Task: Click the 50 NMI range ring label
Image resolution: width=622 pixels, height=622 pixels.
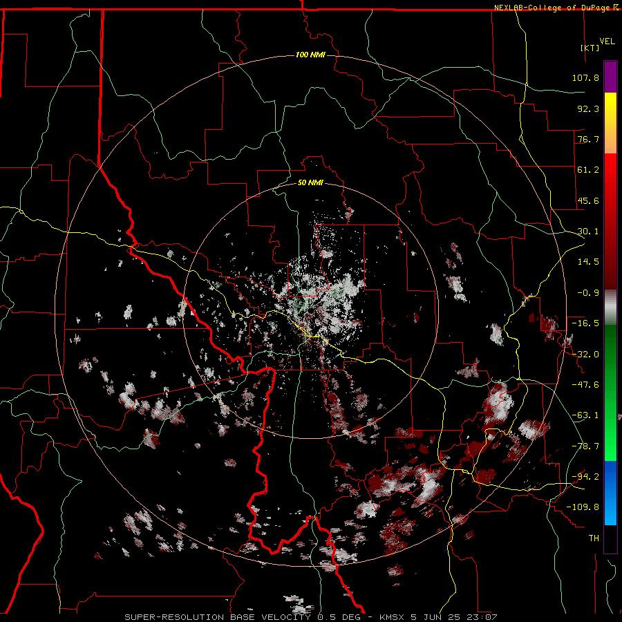Action: coord(310,182)
